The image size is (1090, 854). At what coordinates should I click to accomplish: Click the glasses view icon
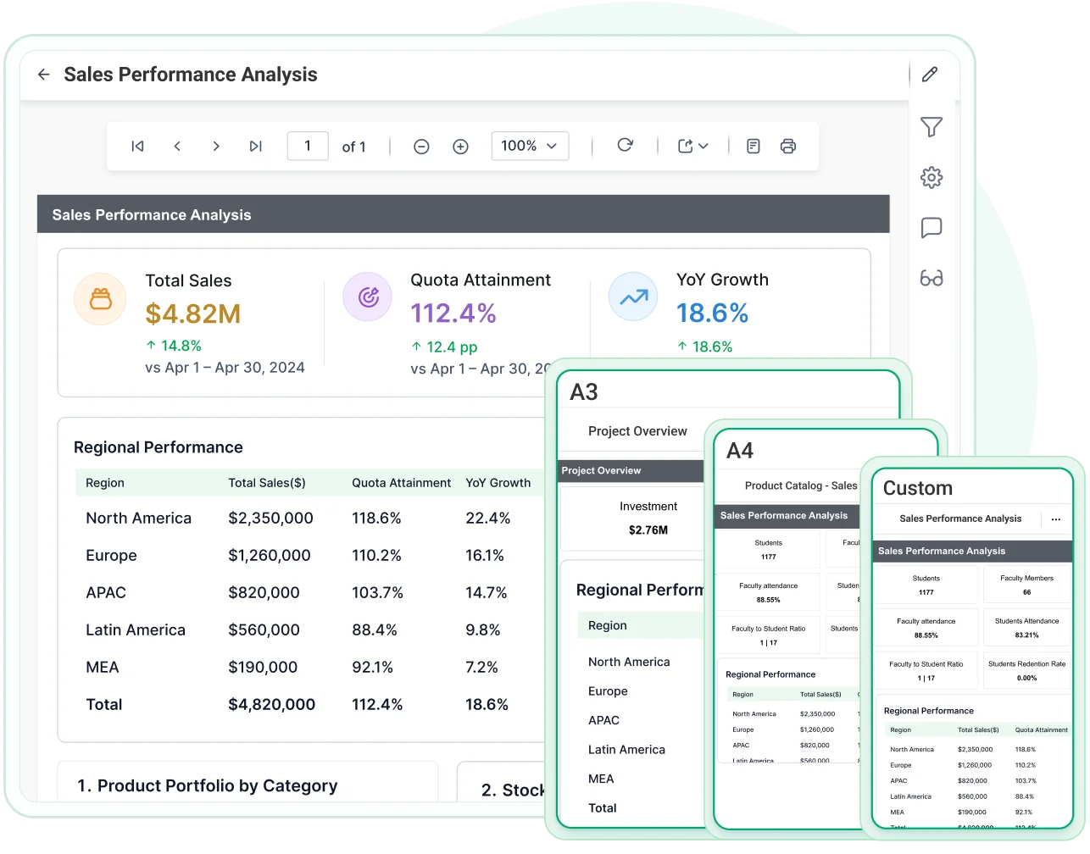[932, 278]
